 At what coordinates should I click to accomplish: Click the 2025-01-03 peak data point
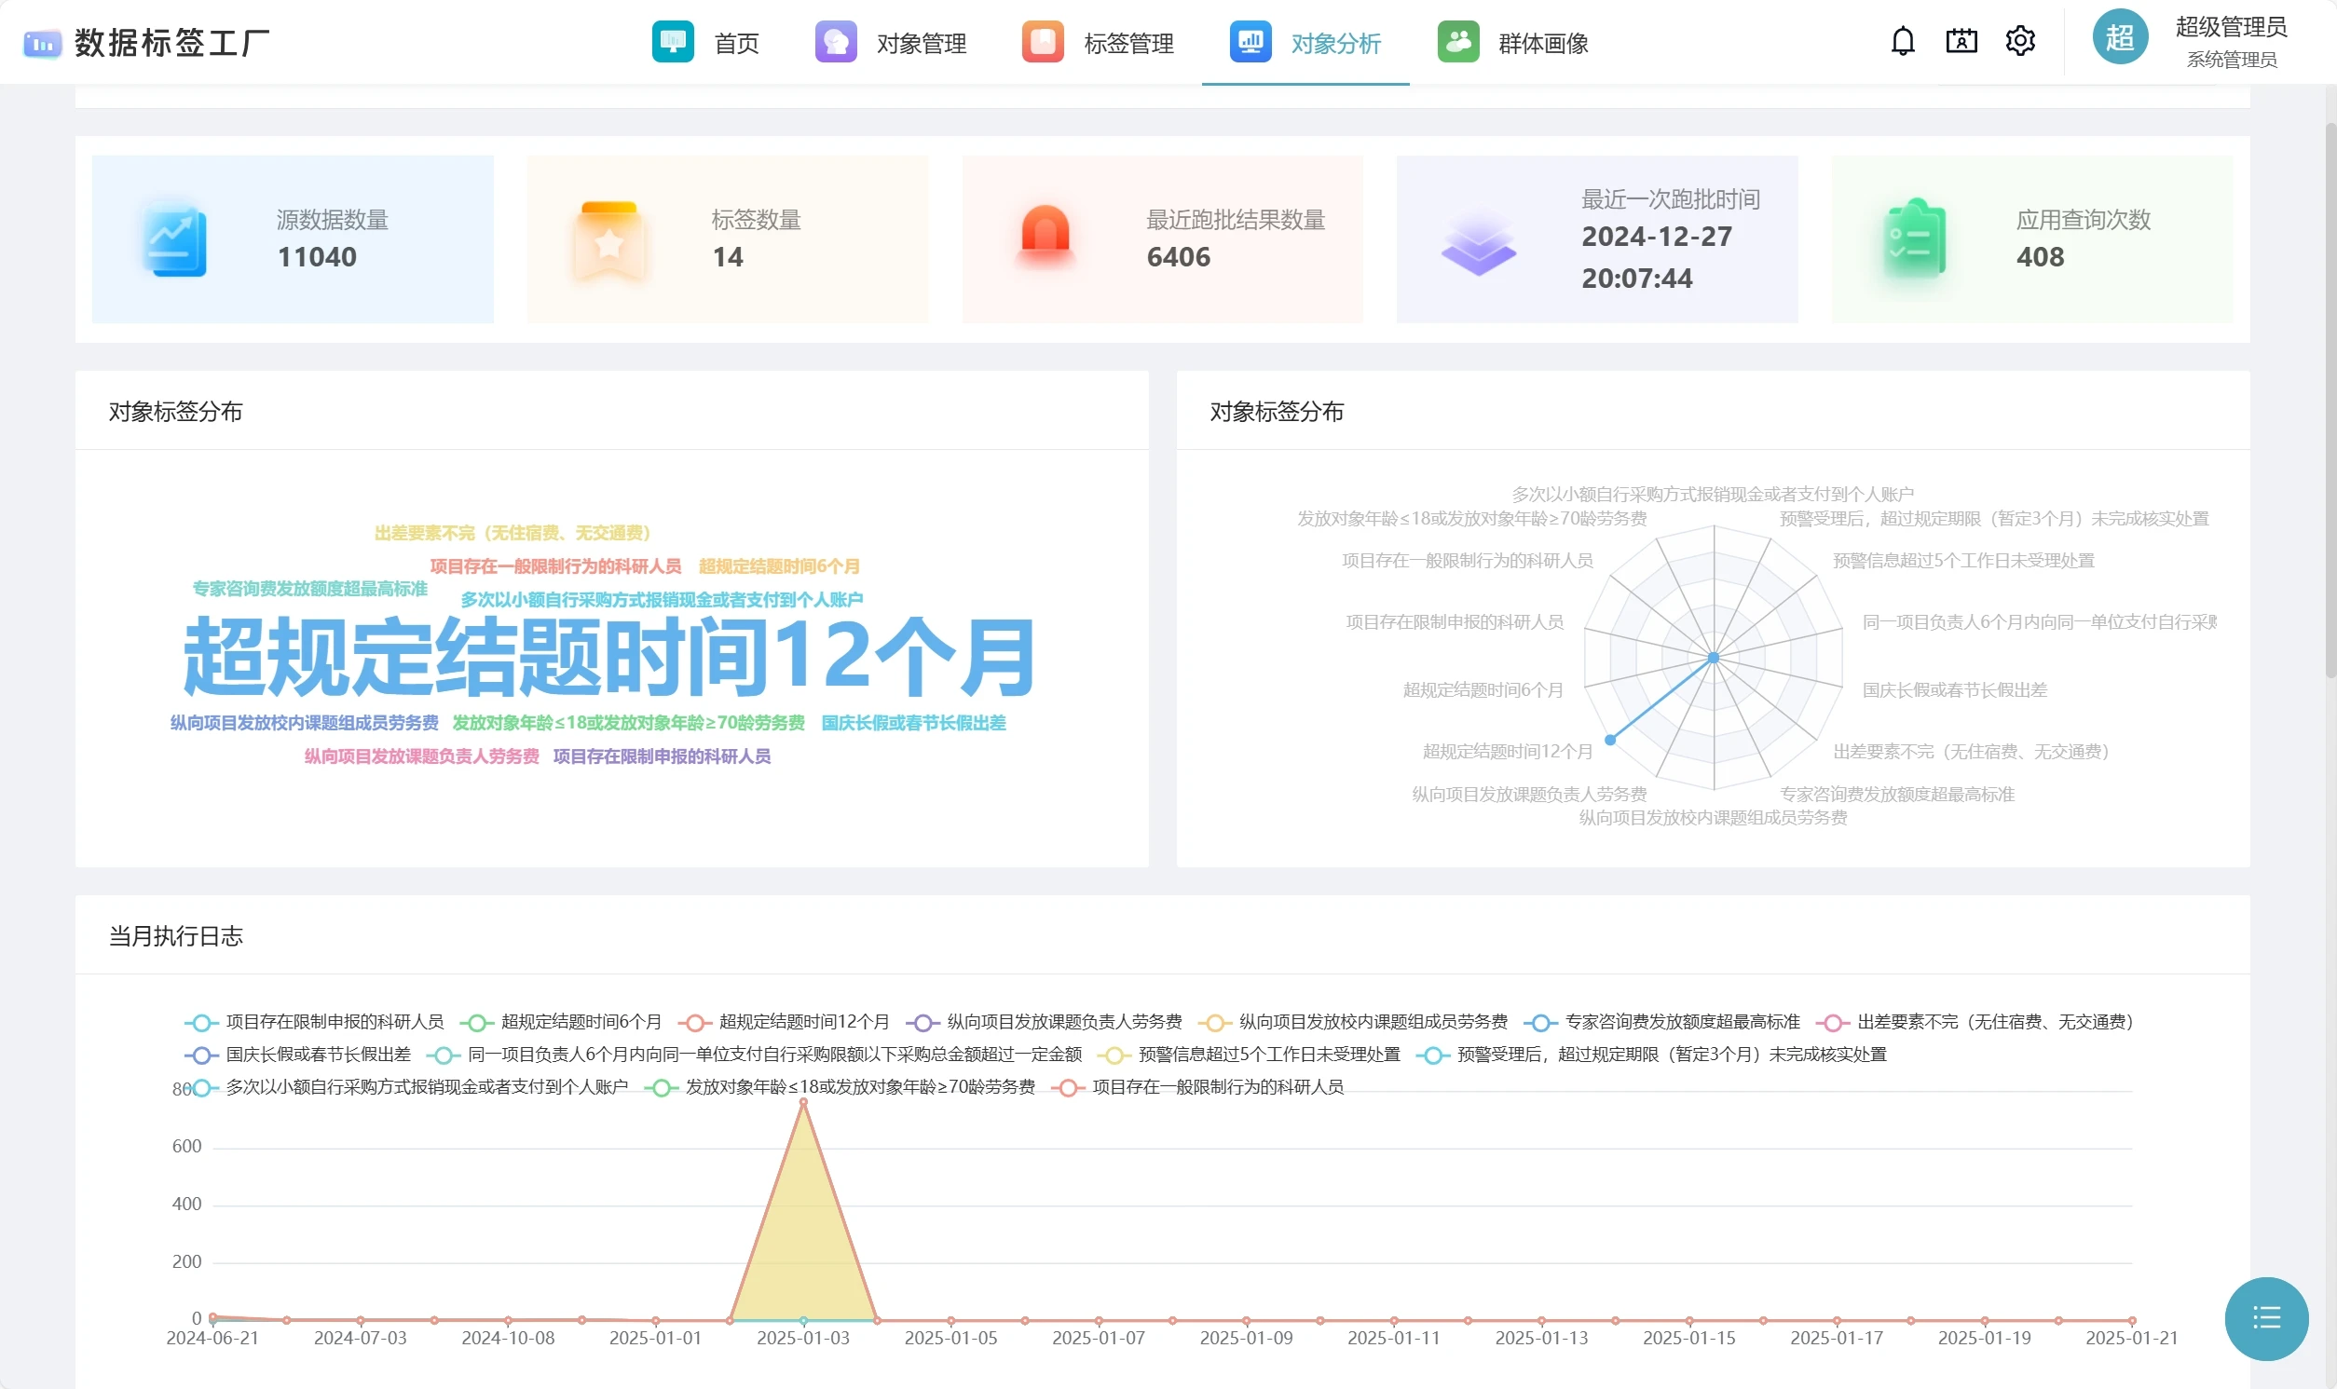(x=803, y=1103)
